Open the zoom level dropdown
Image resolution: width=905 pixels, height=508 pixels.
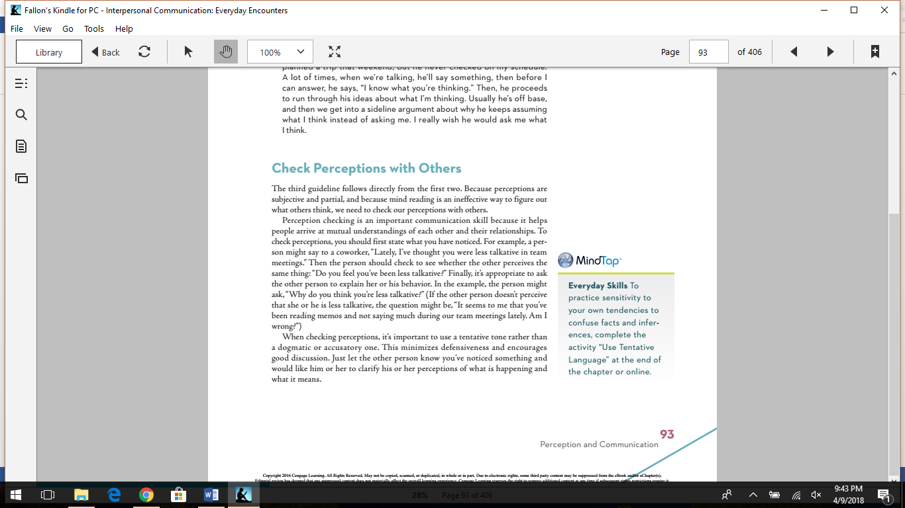299,51
